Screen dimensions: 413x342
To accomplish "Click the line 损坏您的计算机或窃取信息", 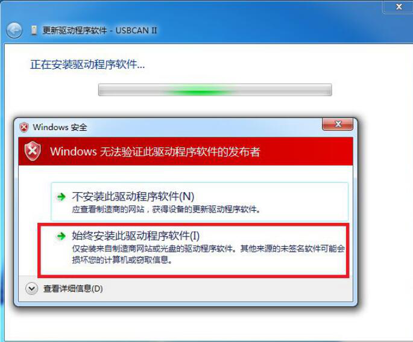I will (x=122, y=260).
